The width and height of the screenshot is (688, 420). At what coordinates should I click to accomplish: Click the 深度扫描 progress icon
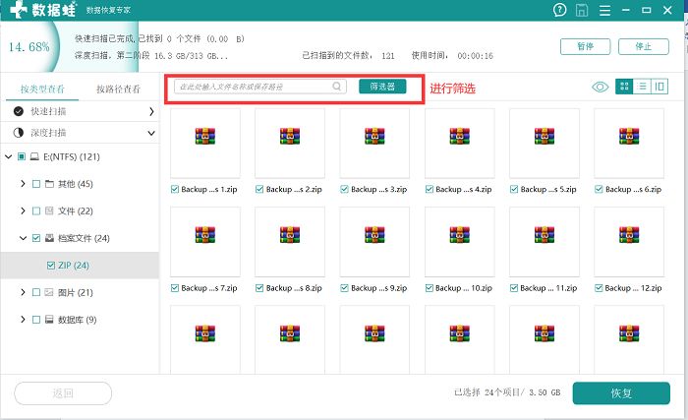pos(19,133)
